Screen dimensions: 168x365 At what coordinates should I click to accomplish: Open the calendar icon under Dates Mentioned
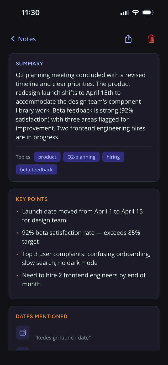point(23,332)
